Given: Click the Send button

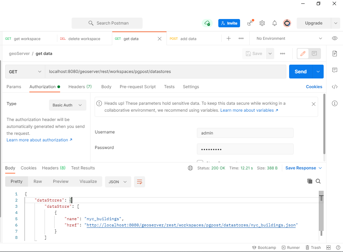Looking at the screenshot, I should pos(300,71).
